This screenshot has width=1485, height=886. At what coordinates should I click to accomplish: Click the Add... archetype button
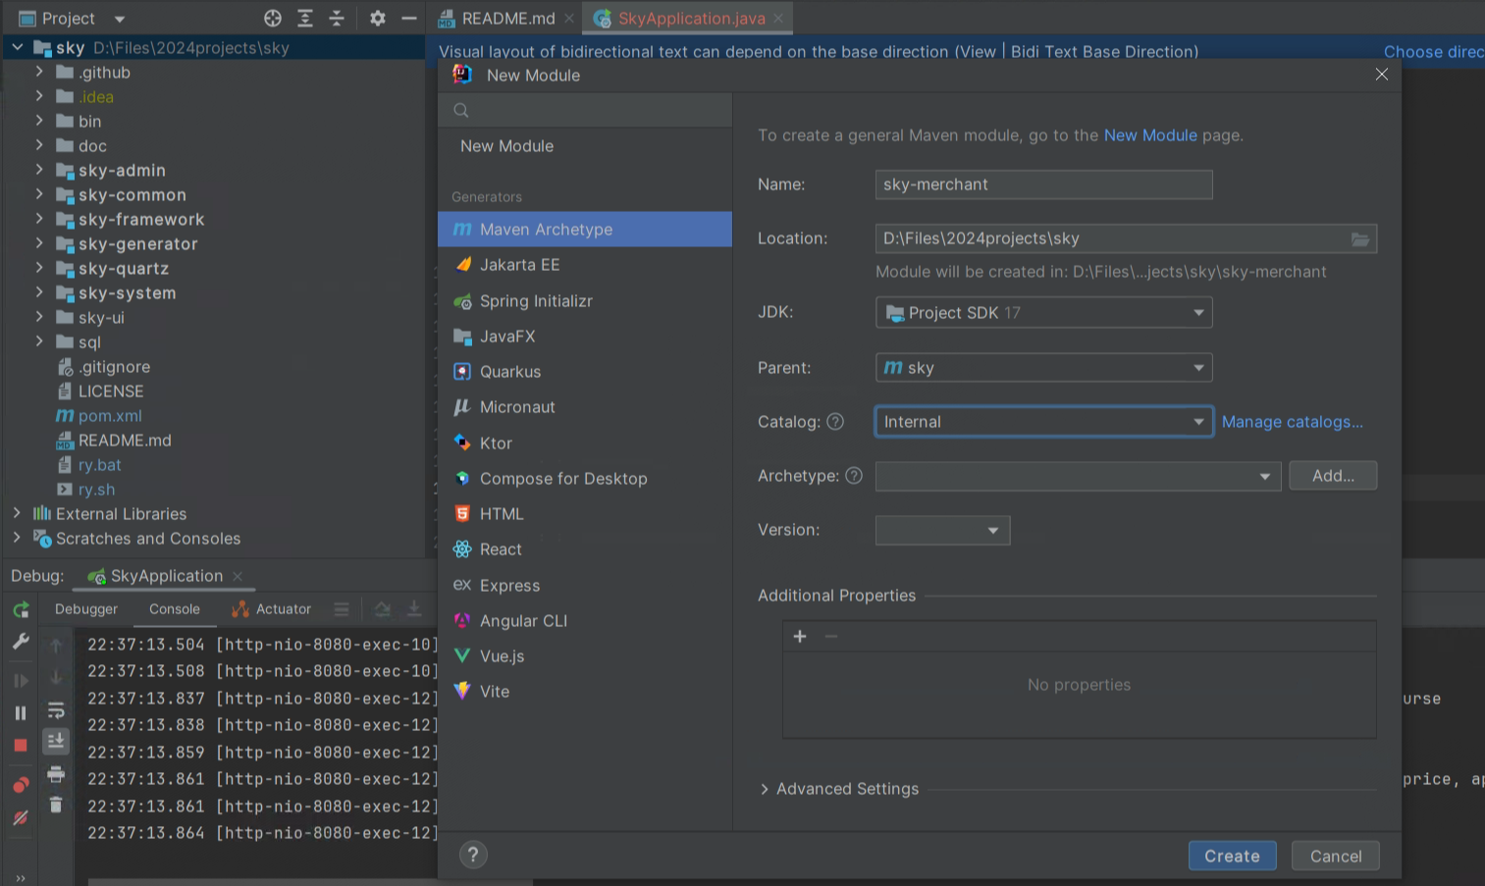pos(1333,476)
